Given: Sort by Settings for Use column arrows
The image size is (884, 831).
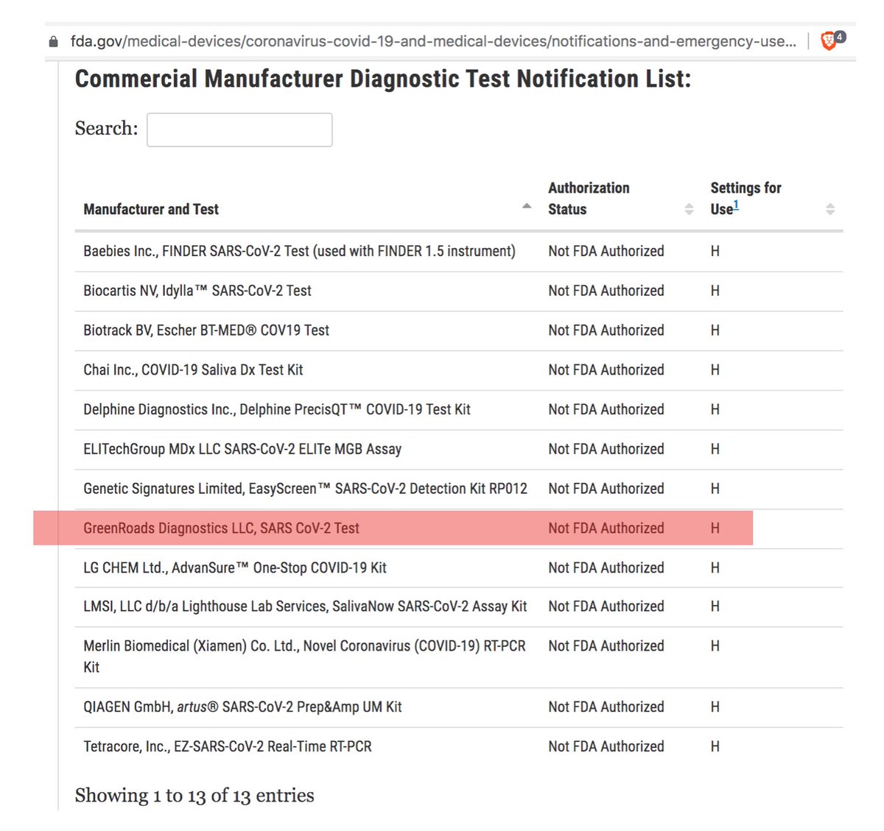Looking at the screenshot, I should [830, 209].
